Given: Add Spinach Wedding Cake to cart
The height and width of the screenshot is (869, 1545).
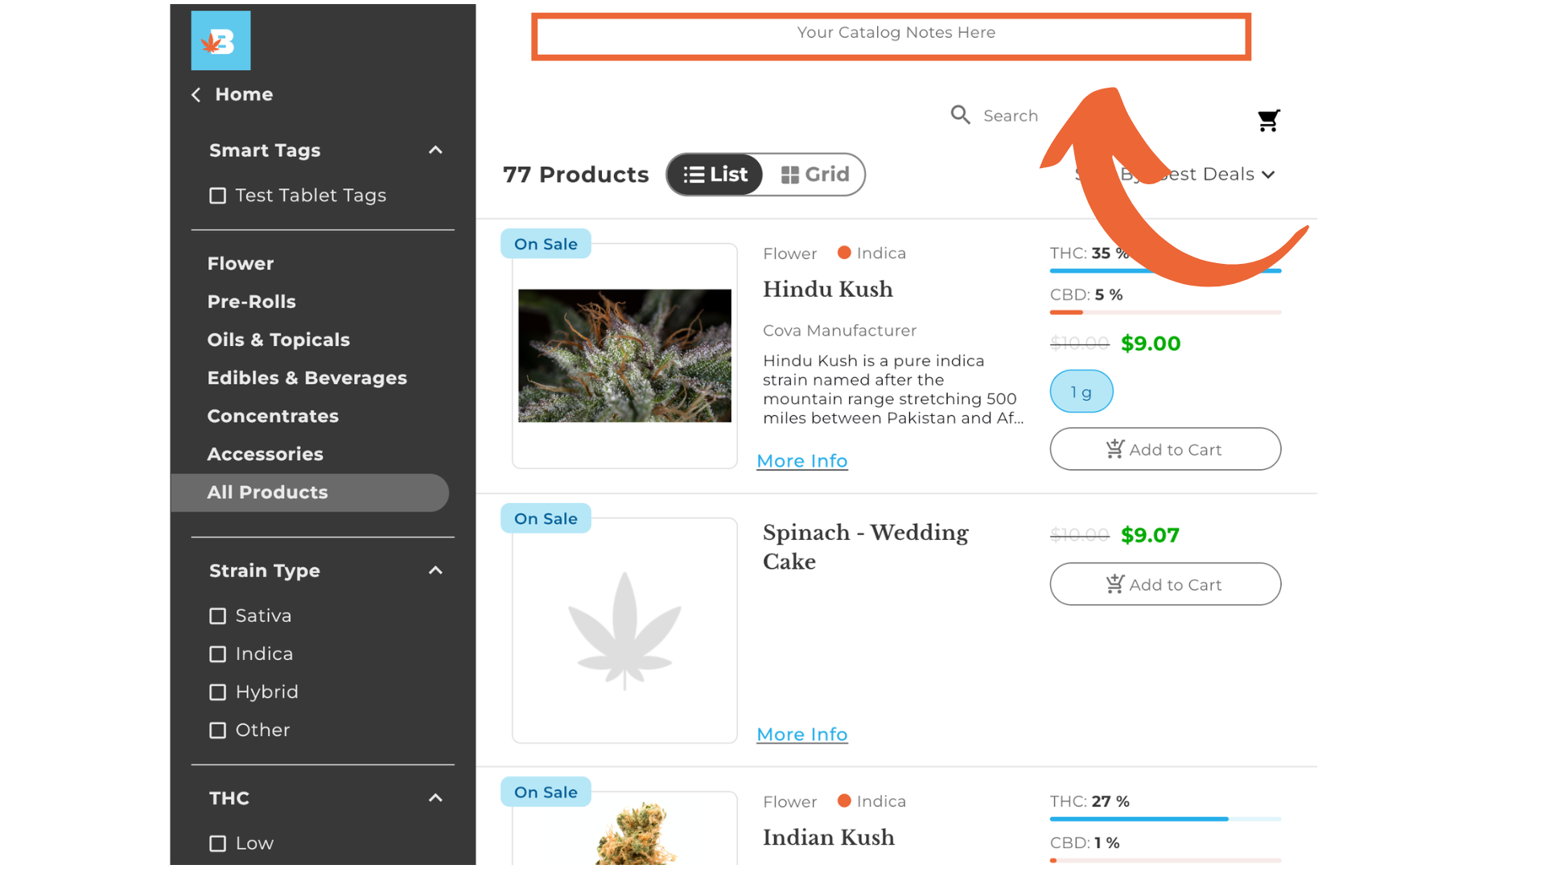Looking at the screenshot, I should (x=1164, y=585).
